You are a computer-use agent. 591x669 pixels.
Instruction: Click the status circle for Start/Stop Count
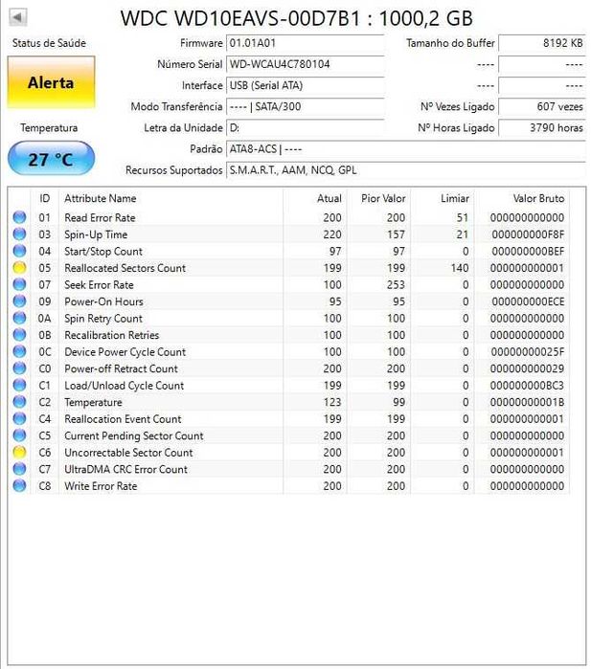coord(19,251)
